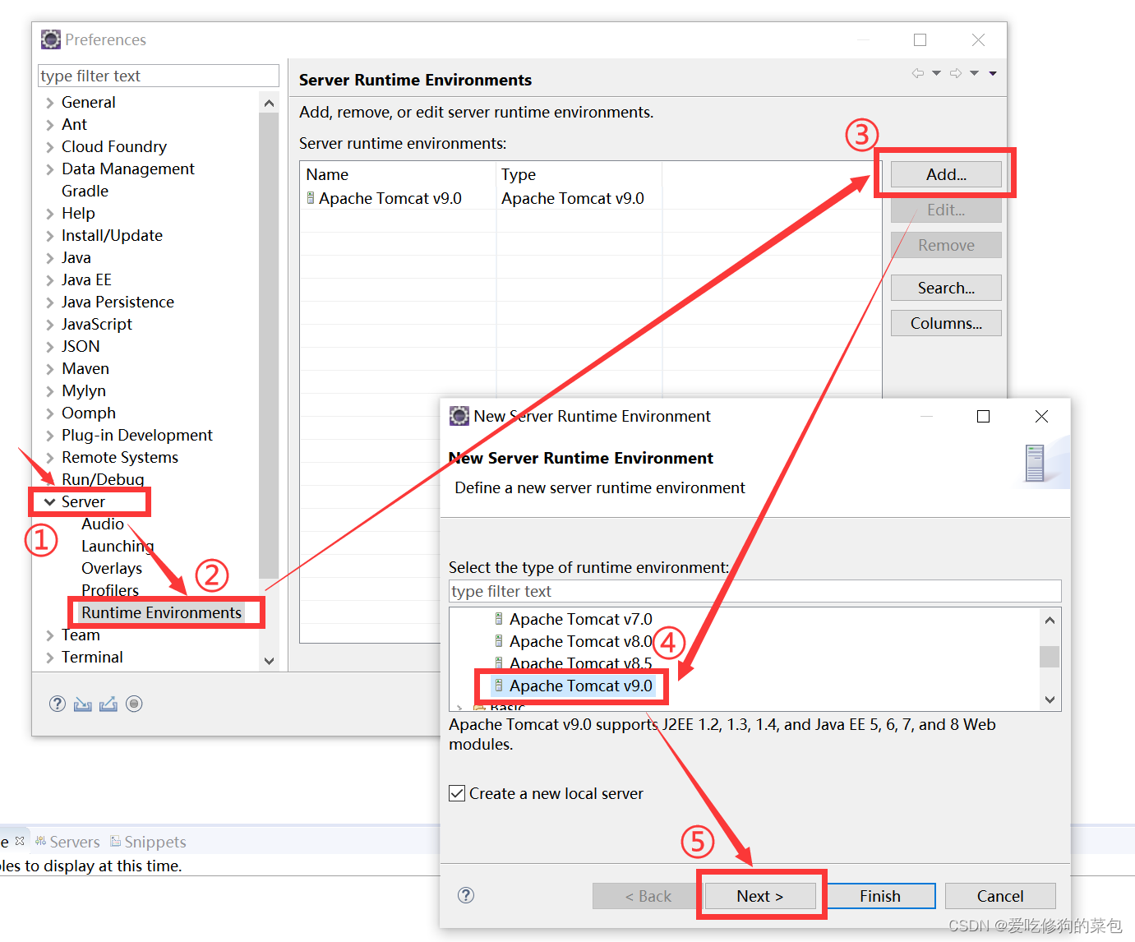Screen dimensions: 1135x942
Task: Click Cancel in New Server Runtime dialog
Action: click(x=1000, y=896)
